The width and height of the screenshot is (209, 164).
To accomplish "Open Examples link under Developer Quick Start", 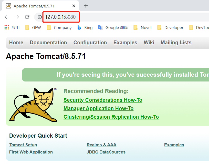I will [x=174, y=145].
